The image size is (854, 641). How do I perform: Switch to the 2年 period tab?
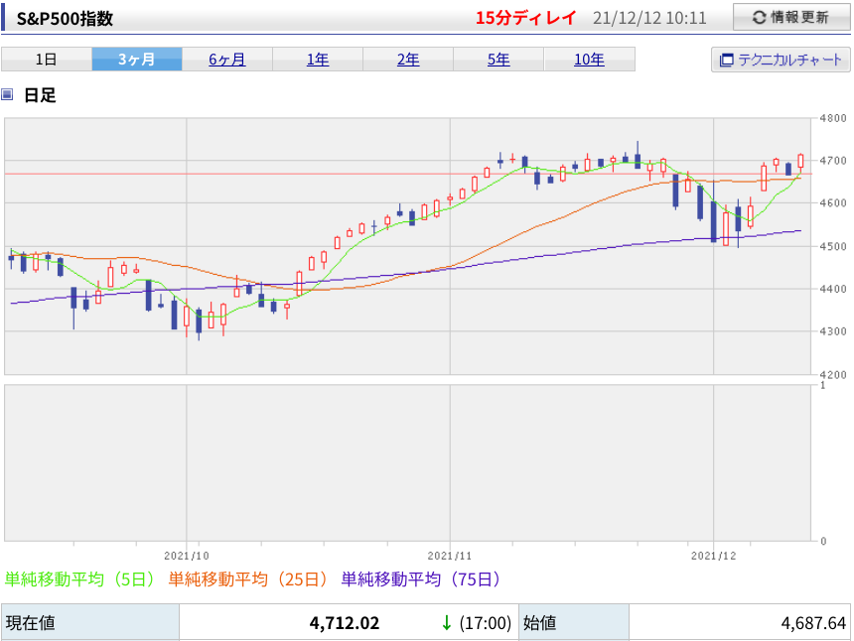(408, 59)
